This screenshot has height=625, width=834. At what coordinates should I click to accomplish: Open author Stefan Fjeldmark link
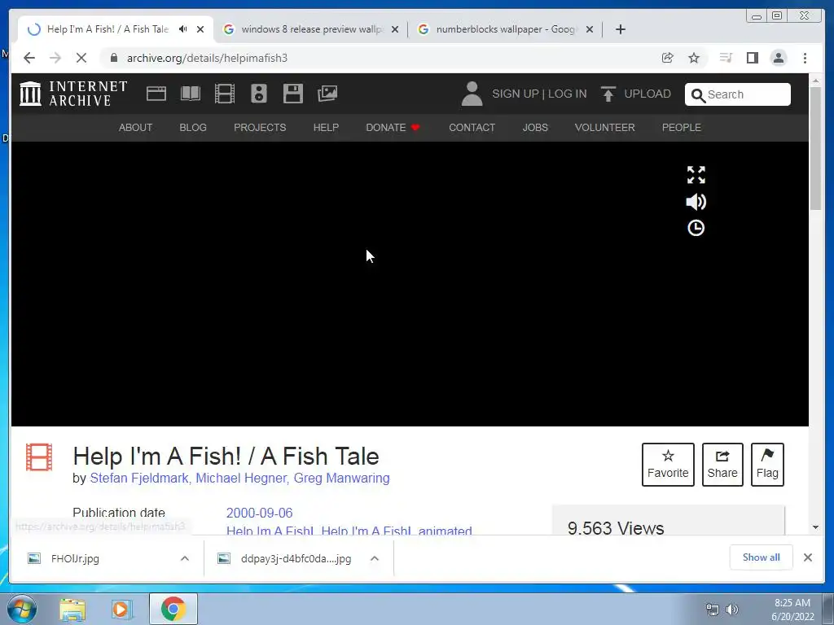pos(140,479)
